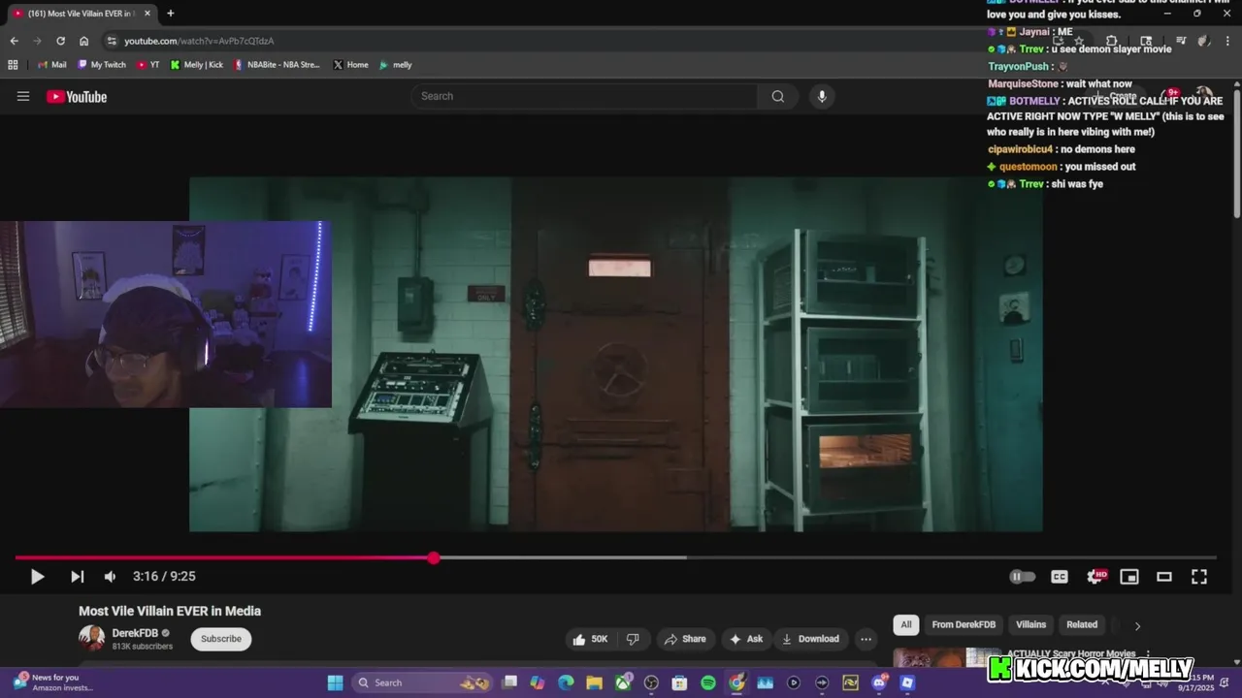
Task: Click the video frame
Action: click(x=616, y=354)
